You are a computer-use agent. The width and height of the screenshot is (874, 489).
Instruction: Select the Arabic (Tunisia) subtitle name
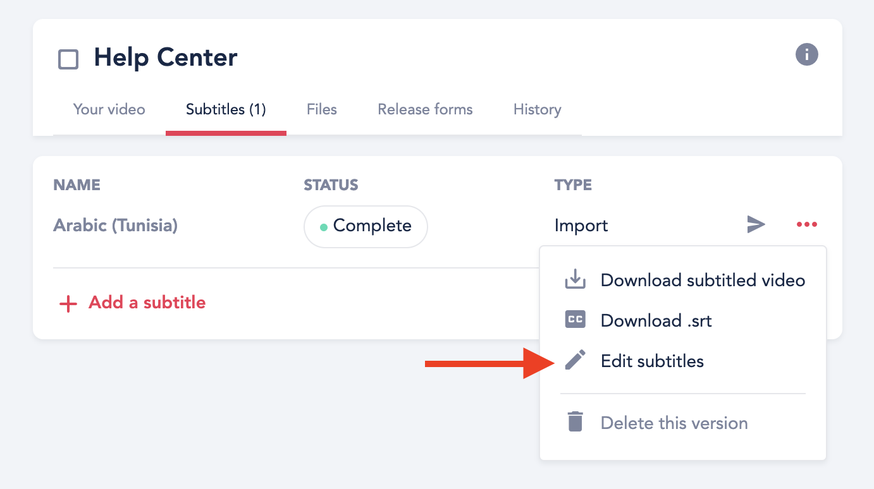tap(115, 226)
